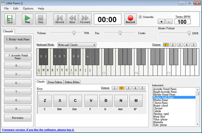Set keyboard octave to 4
The height and width of the screenshot is (133, 202).
187,45
